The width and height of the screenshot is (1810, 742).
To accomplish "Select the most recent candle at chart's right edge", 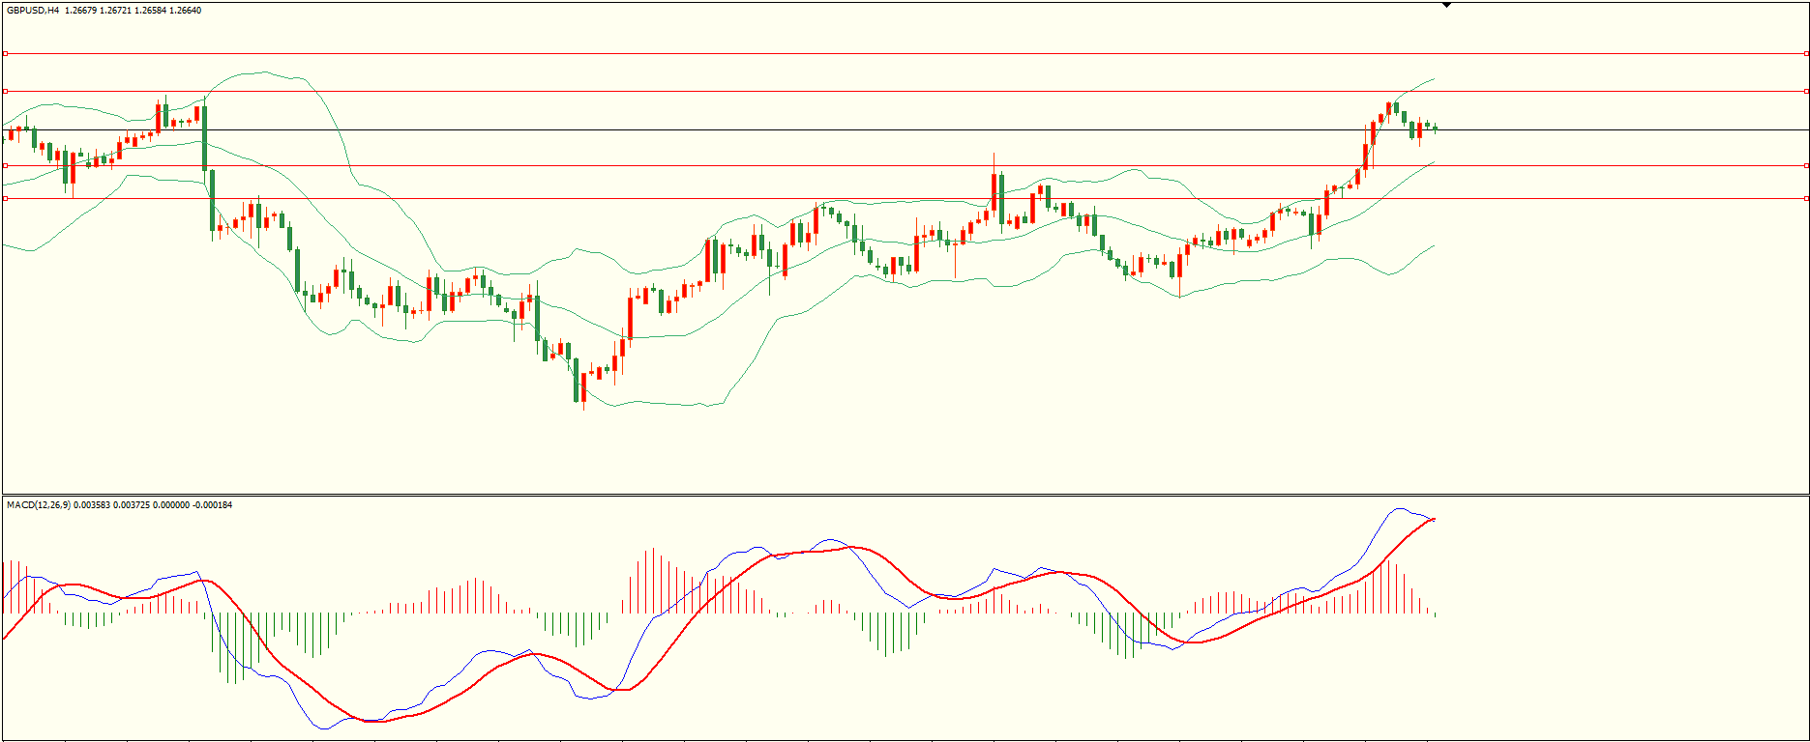I will point(1435,128).
